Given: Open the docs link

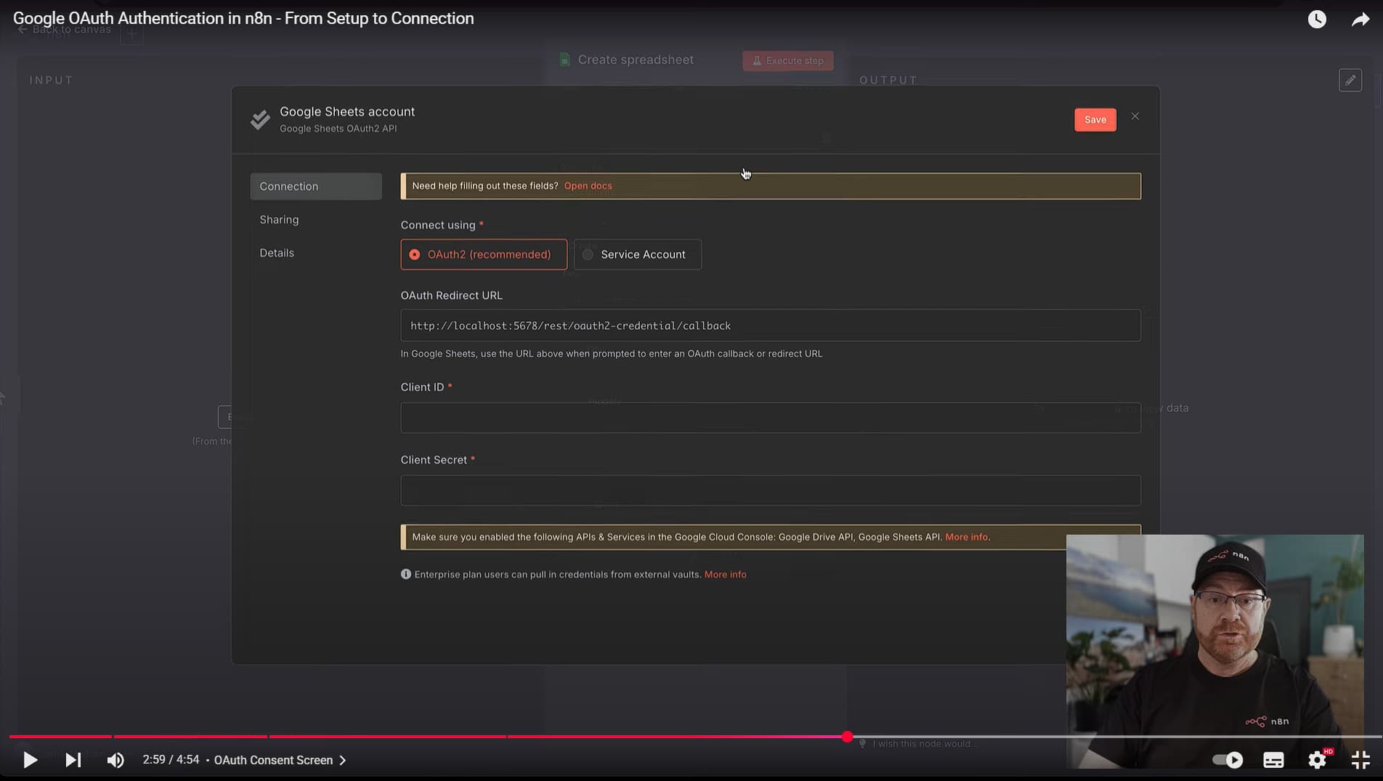Looking at the screenshot, I should (x=588, y=186).
